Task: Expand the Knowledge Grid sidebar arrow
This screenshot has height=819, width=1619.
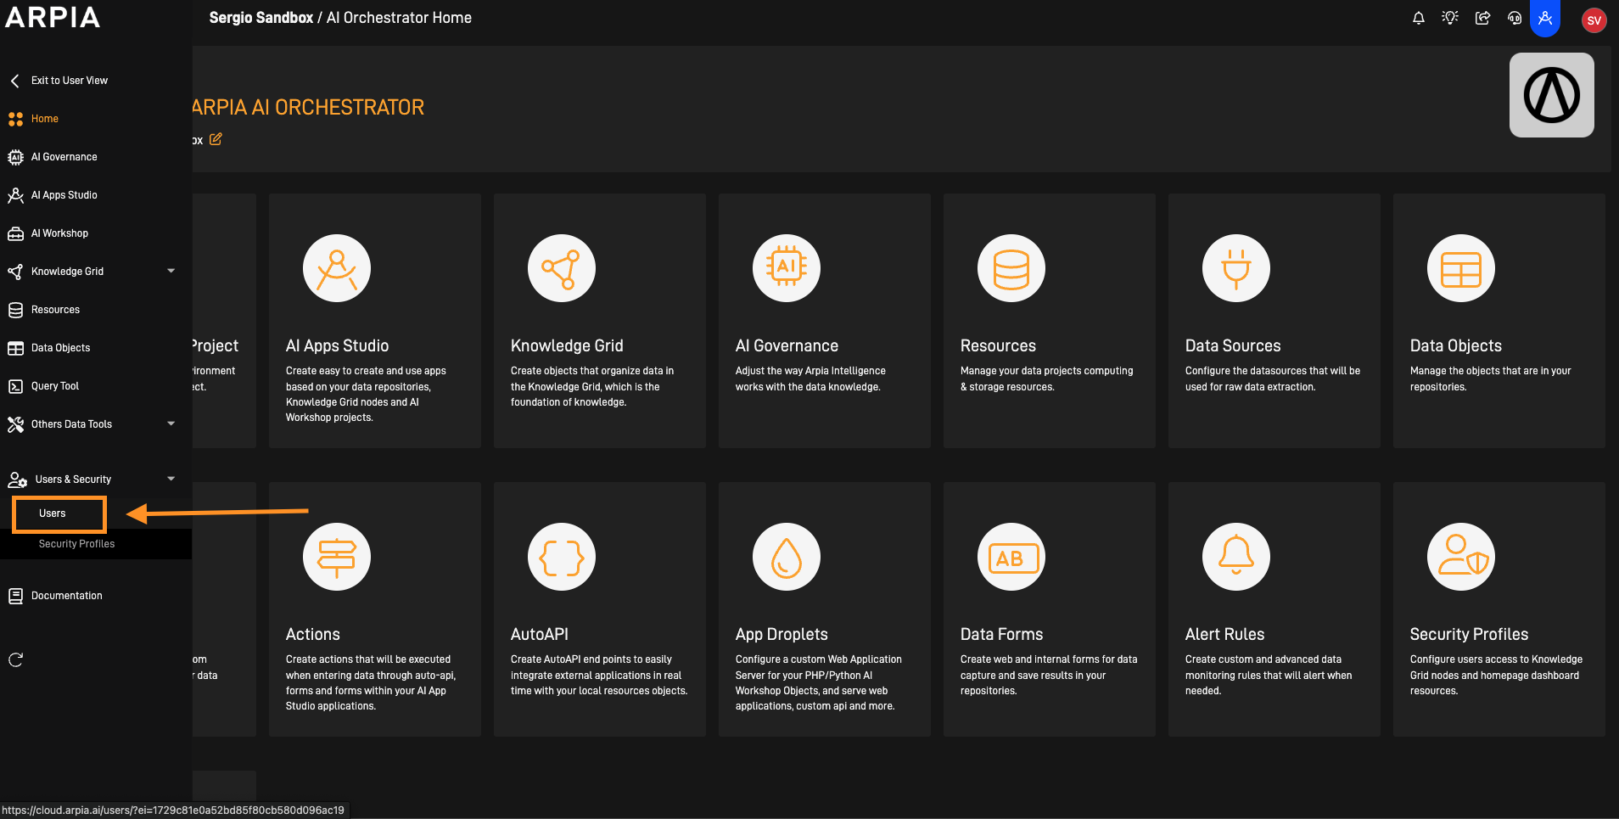Action: click(171, 271)
